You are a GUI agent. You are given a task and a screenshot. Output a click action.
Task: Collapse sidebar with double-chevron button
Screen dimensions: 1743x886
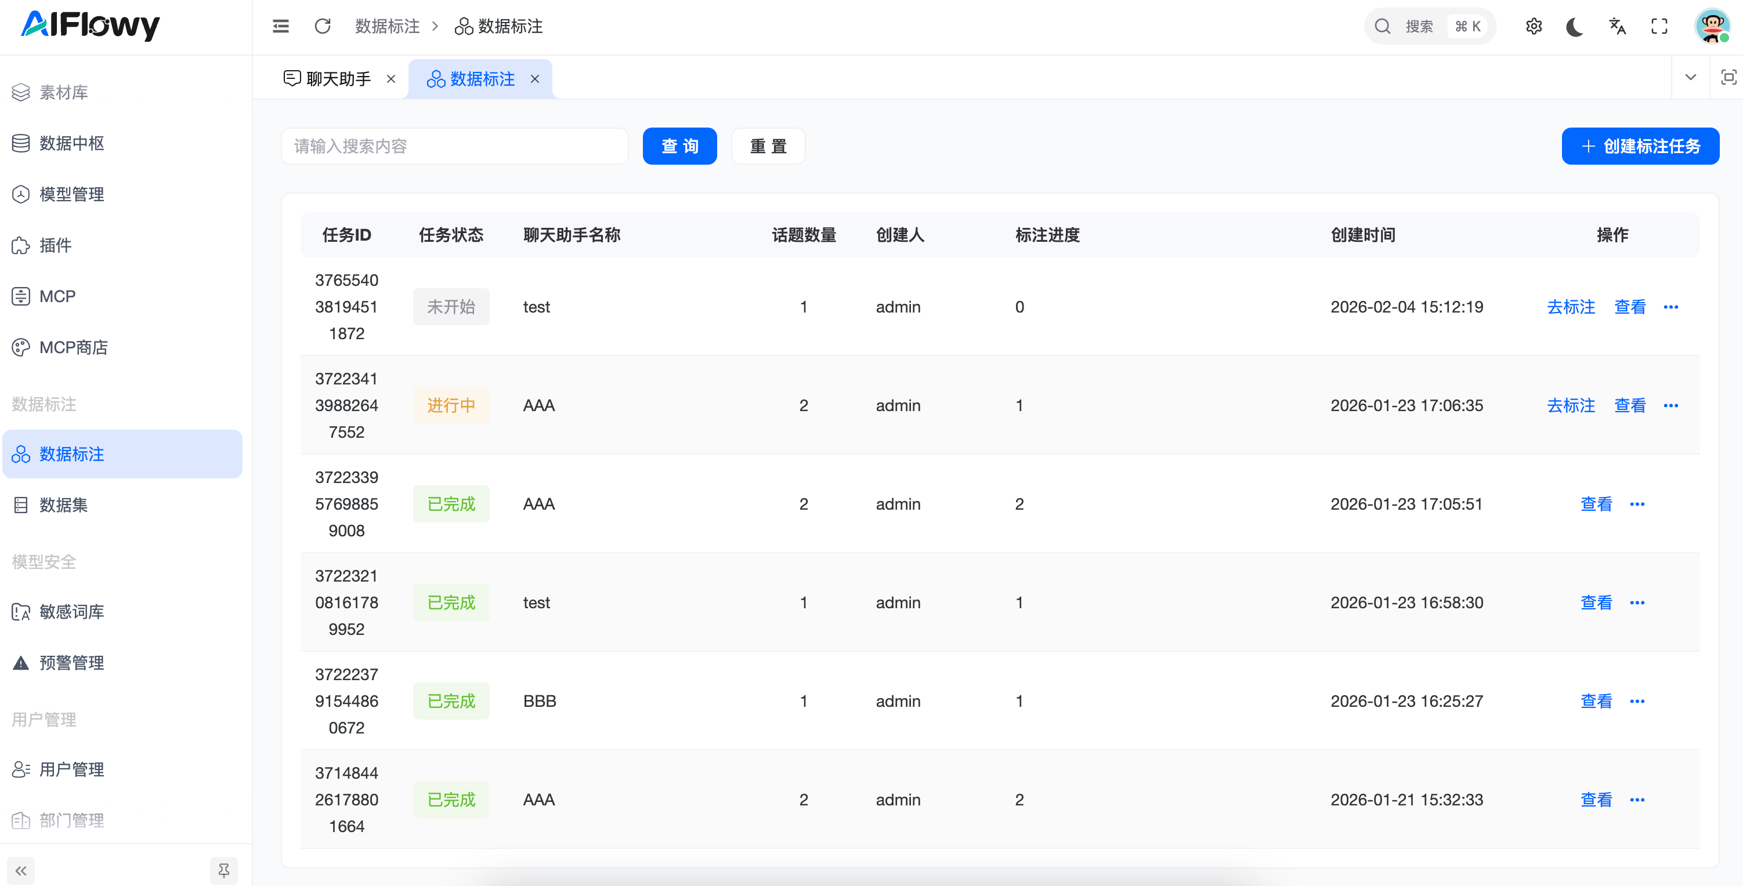click(21, 870)
